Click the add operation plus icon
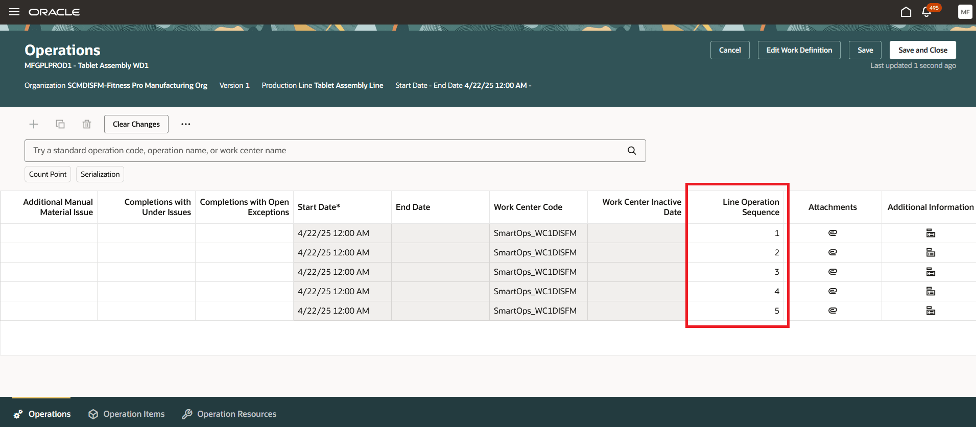 coord(34,124)
